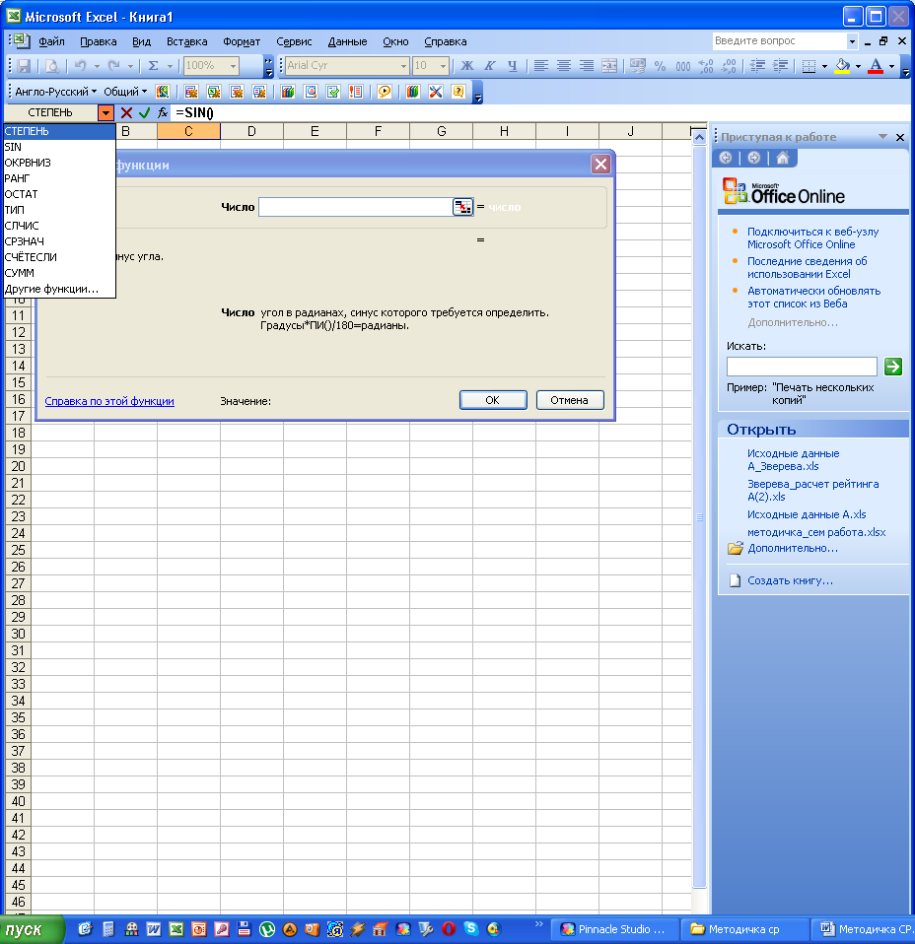This screenshot has height=944, width=915.
Task: Cancel formula entry with red X
Action: point(126,112)
